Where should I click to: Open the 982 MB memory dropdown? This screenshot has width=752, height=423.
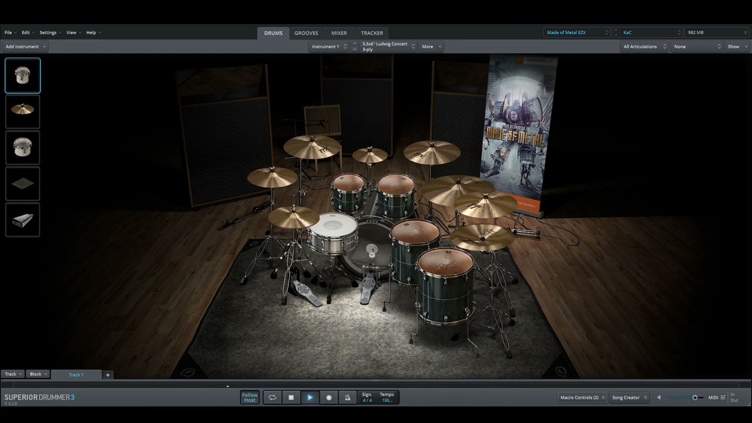click(716, 33)
